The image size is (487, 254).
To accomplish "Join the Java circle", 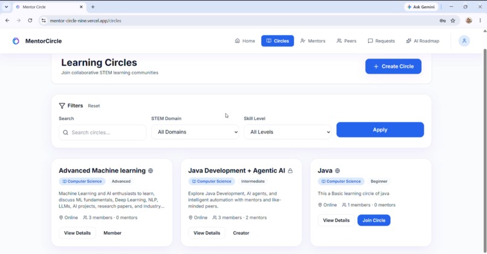I will pos(374,220).
